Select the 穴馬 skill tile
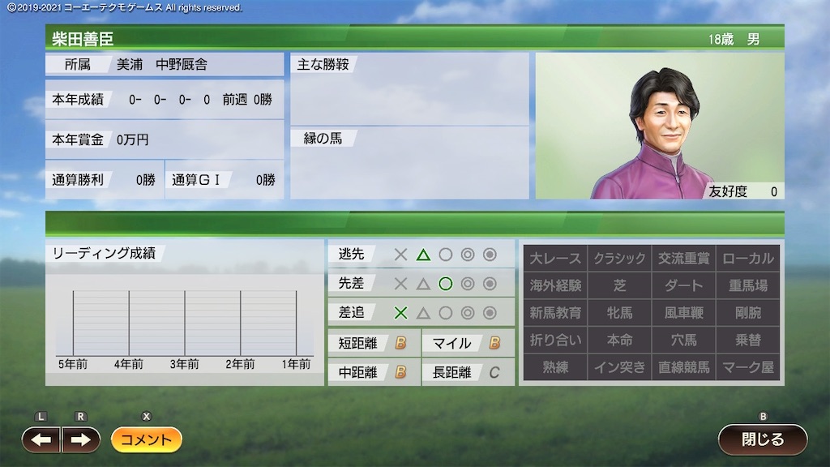The image size is (830, 467). (683, 340)
